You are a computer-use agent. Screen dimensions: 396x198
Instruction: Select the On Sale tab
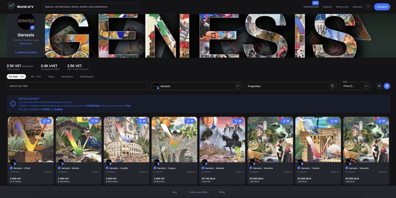coord(16,77)
